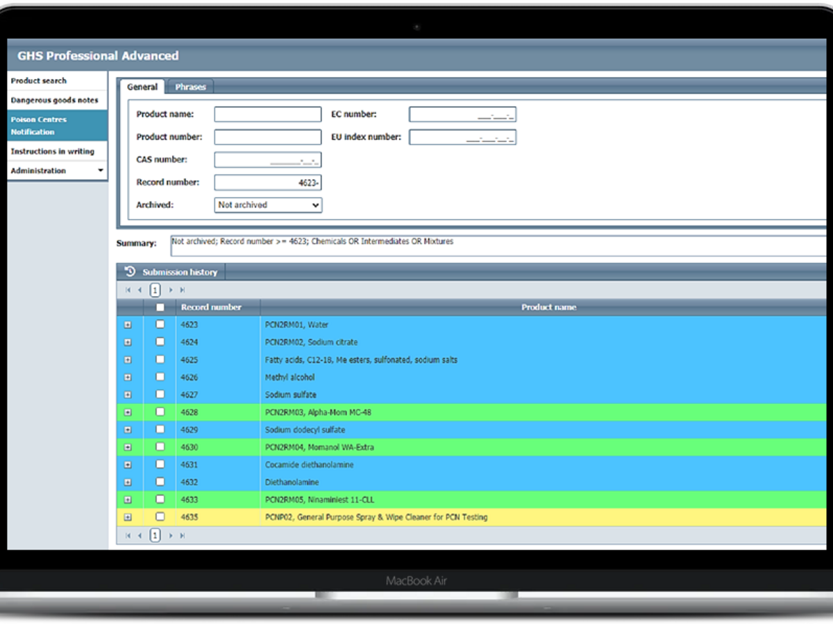Image resolution: width=833 pixels, height=624 pixels.
Task: Click the Product name input field
Action: click(x=267, y=114)
